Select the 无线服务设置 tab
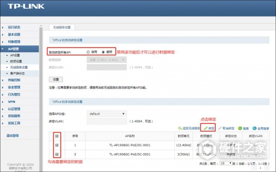This screenshot has height=172, width=276. [62, 27]
